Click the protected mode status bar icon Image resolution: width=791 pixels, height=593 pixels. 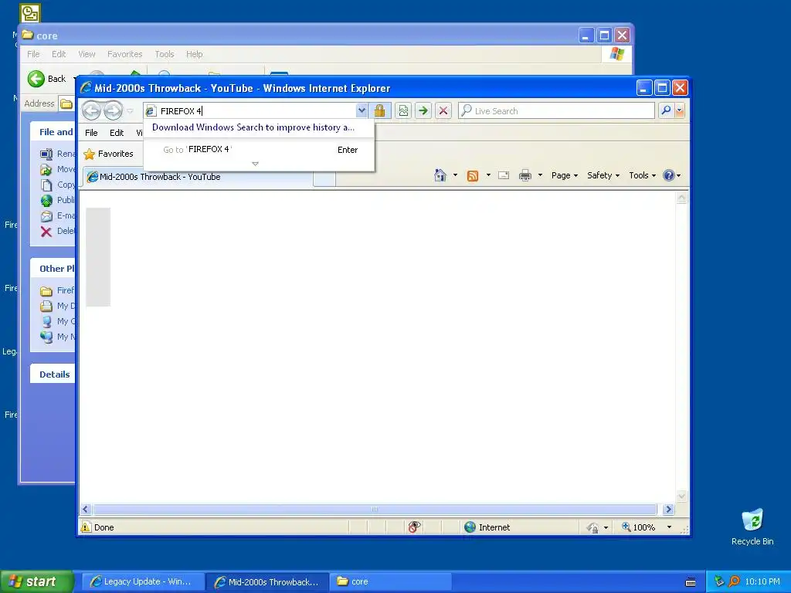[593, 527]
